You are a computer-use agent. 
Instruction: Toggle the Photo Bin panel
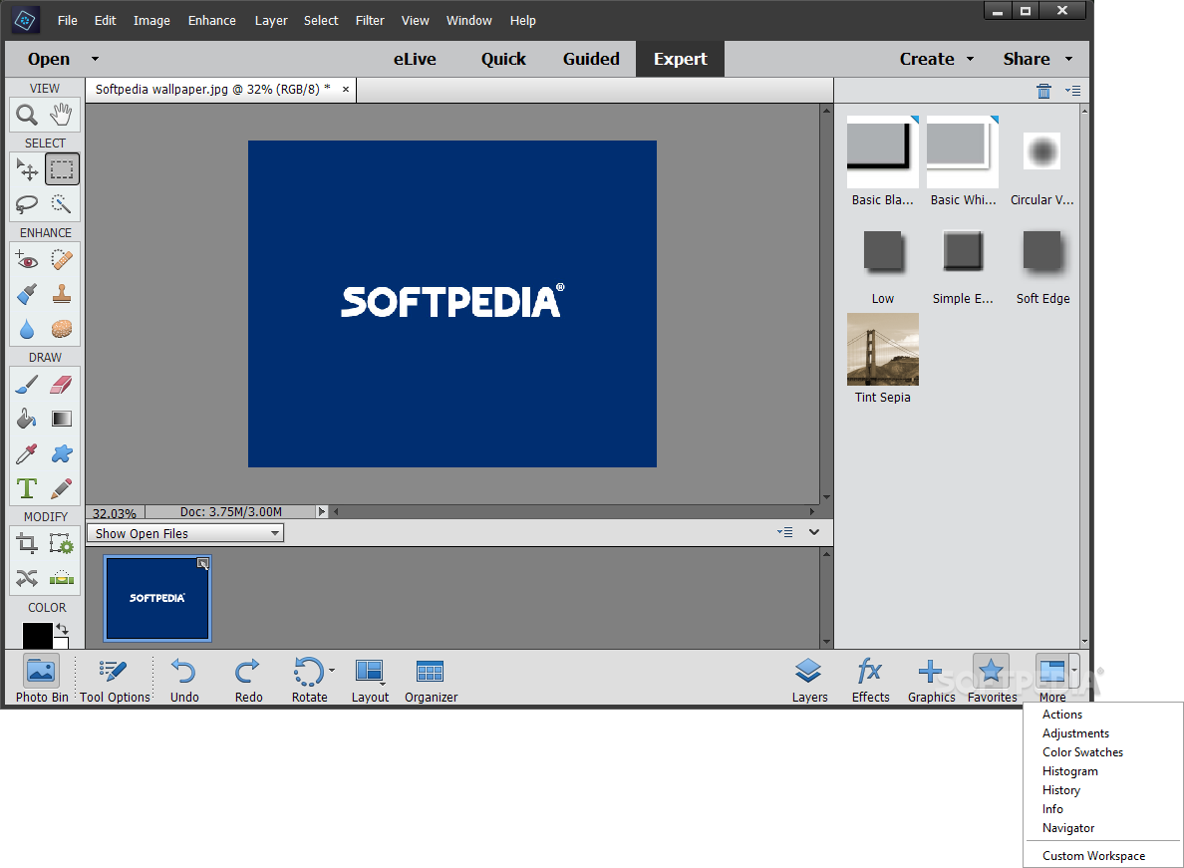tap(42, 680)
